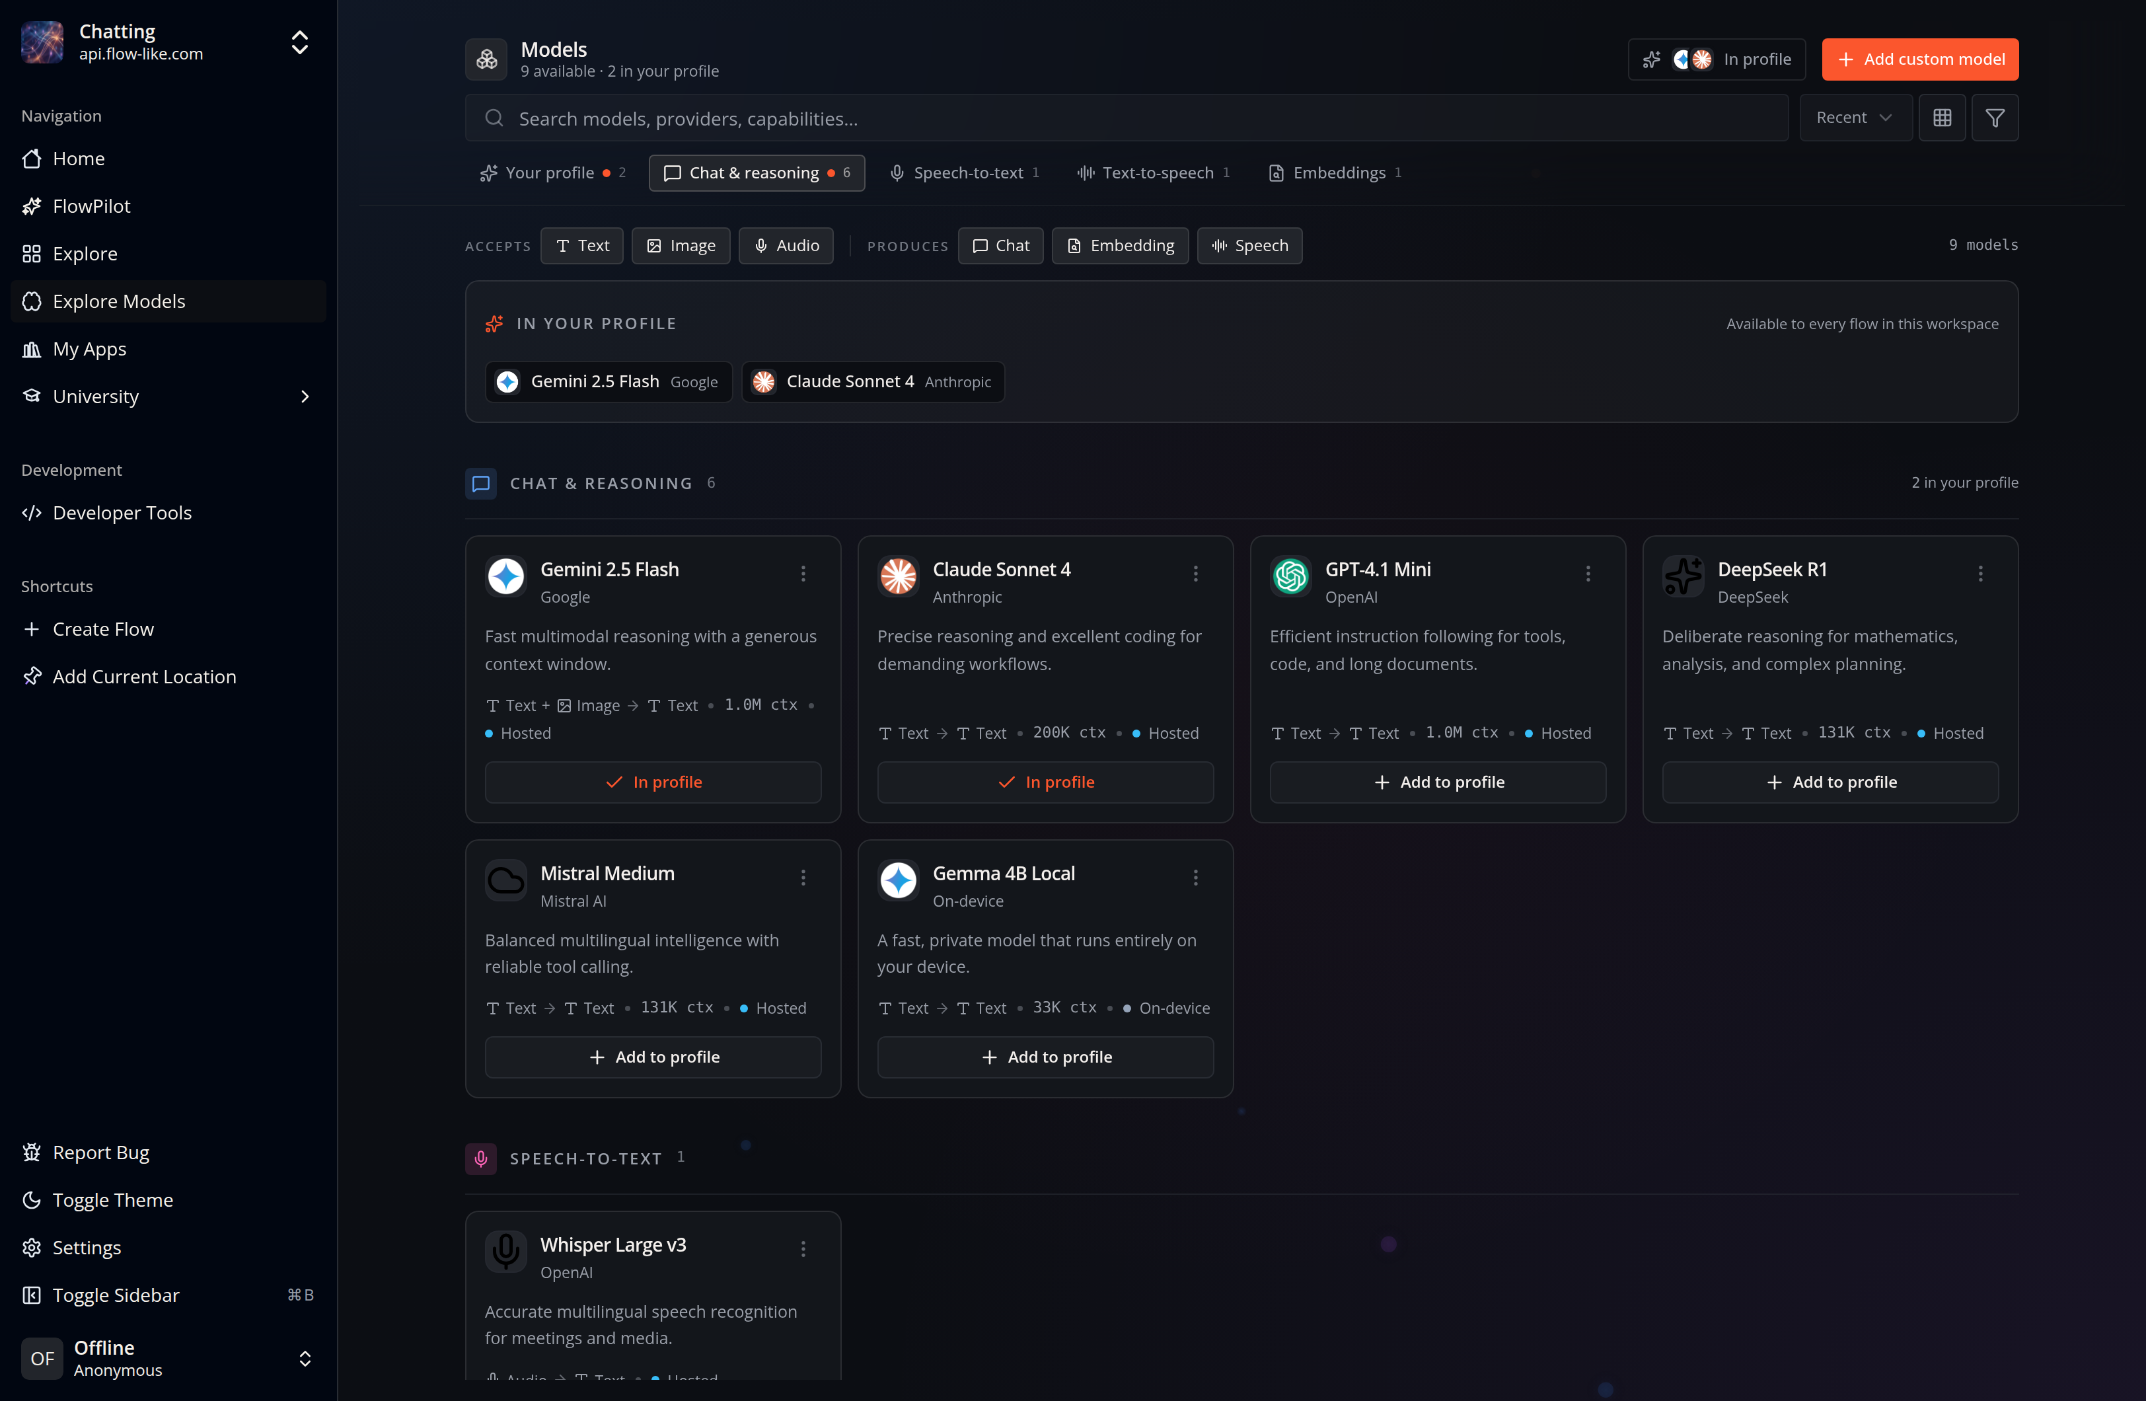Click the DeepSeek R1 model logo
Screen dimensions: 2146x1401
pos(1683,576)
